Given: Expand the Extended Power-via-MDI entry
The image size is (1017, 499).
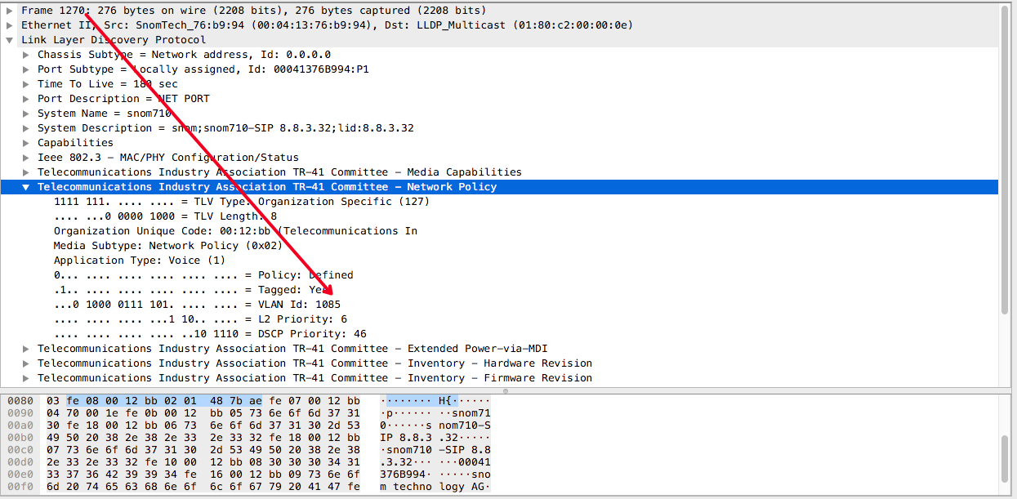Looking at the screenshot, I should pos(25,348).
